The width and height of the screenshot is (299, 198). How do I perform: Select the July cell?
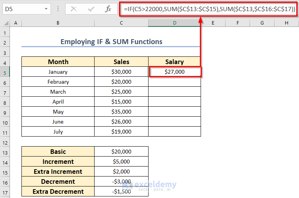tap(58, 132)
